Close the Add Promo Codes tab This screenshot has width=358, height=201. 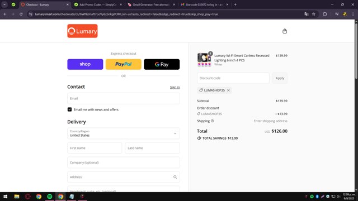click(x=121, y=4)
